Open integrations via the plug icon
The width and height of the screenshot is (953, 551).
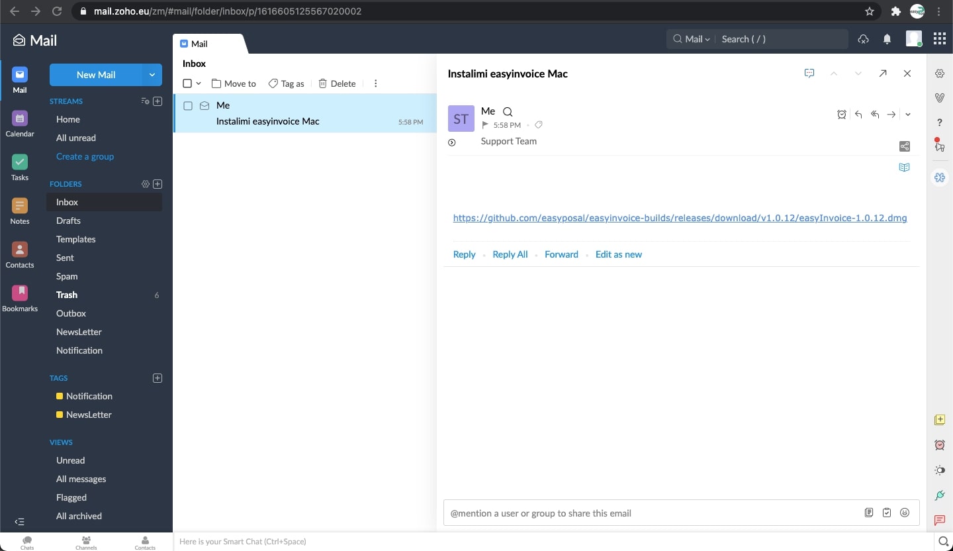click(940, 495)
